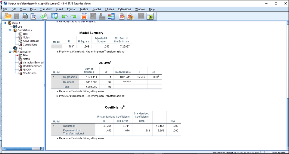
Task: Click the Save document floppy icon
Action: coord(17,17)
